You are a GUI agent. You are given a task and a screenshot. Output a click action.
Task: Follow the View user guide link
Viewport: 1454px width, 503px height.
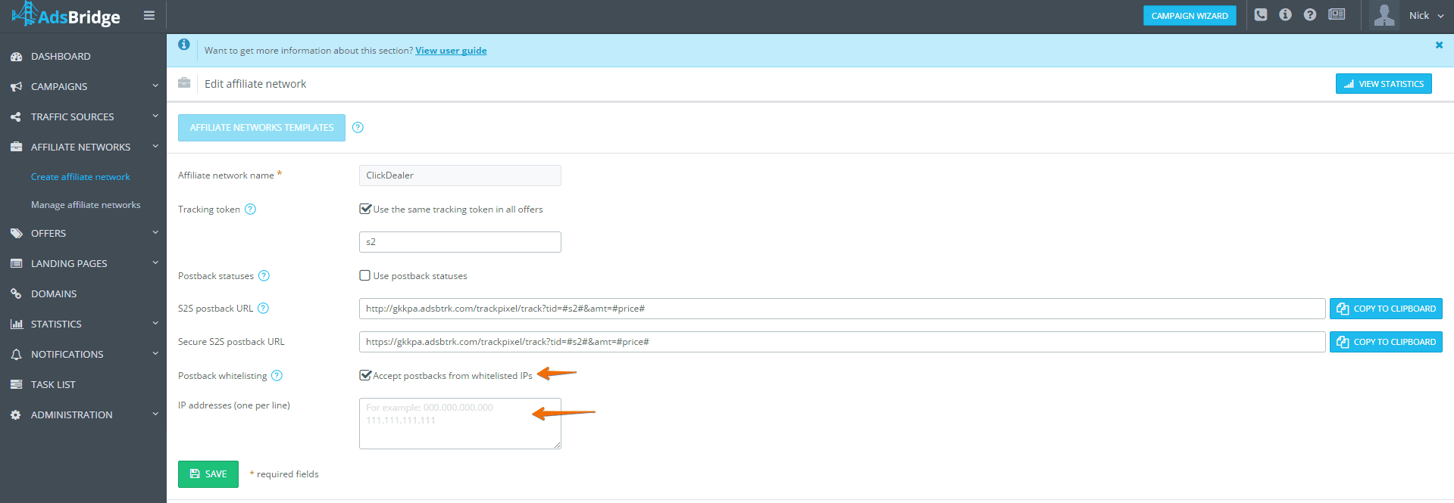451,51
